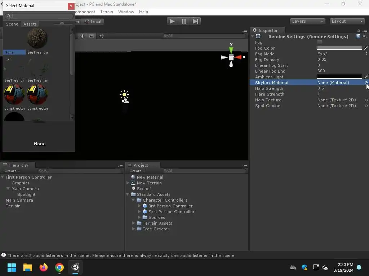Screen dimensions: 369x276
Task: Toggle the Inspector lock icon
Action: 359,31
